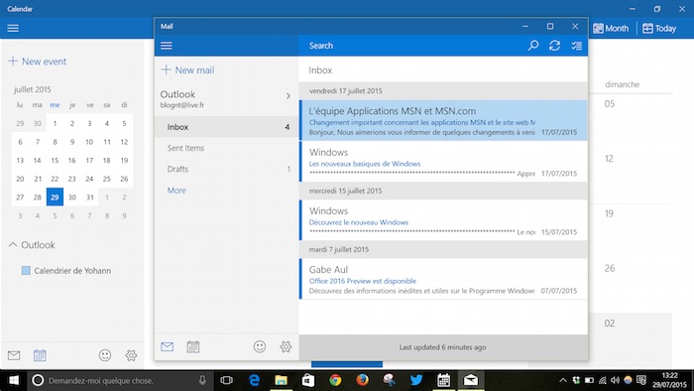This screenshot has width=694, height=391.
Task: Click the Cortana microphone icon
Action: pyautogui.click(x=202, y=380)
